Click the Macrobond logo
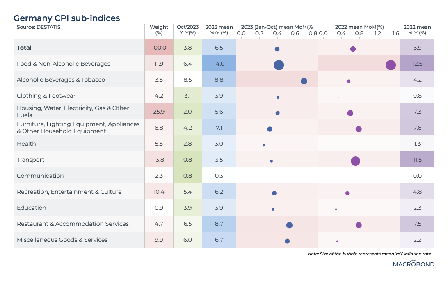448x282 pixels. (x=414, y=264)
